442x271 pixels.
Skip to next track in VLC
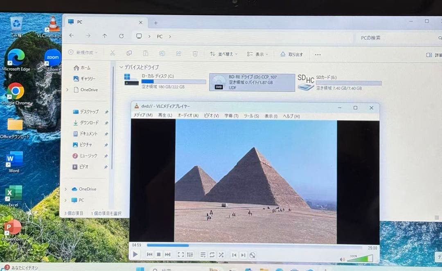click(x=167, y=255)
